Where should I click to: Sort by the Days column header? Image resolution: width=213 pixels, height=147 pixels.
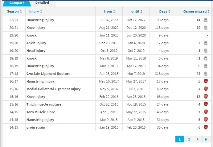(165, 11)
